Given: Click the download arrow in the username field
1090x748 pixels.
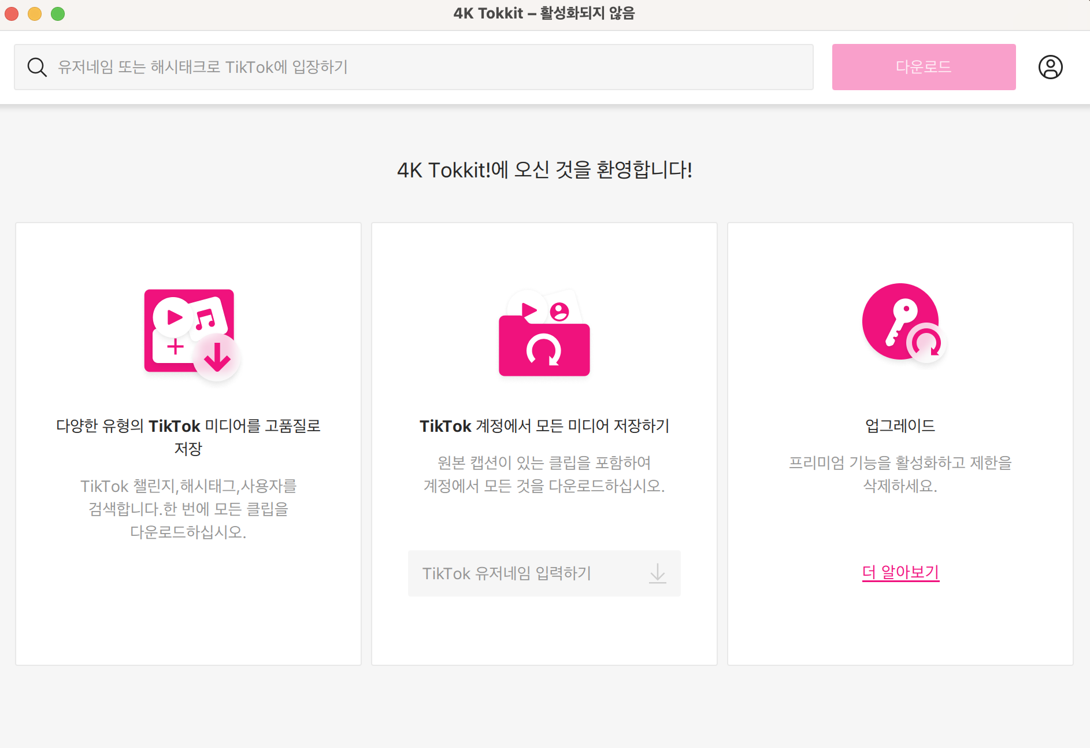Looking at the screenshot, I should pyautogui.click(x=657, y=573).
